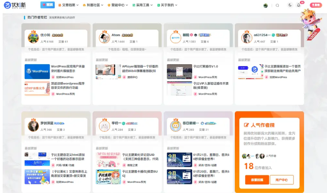
Task: Click the author name Atom
Action: point(116,35)
